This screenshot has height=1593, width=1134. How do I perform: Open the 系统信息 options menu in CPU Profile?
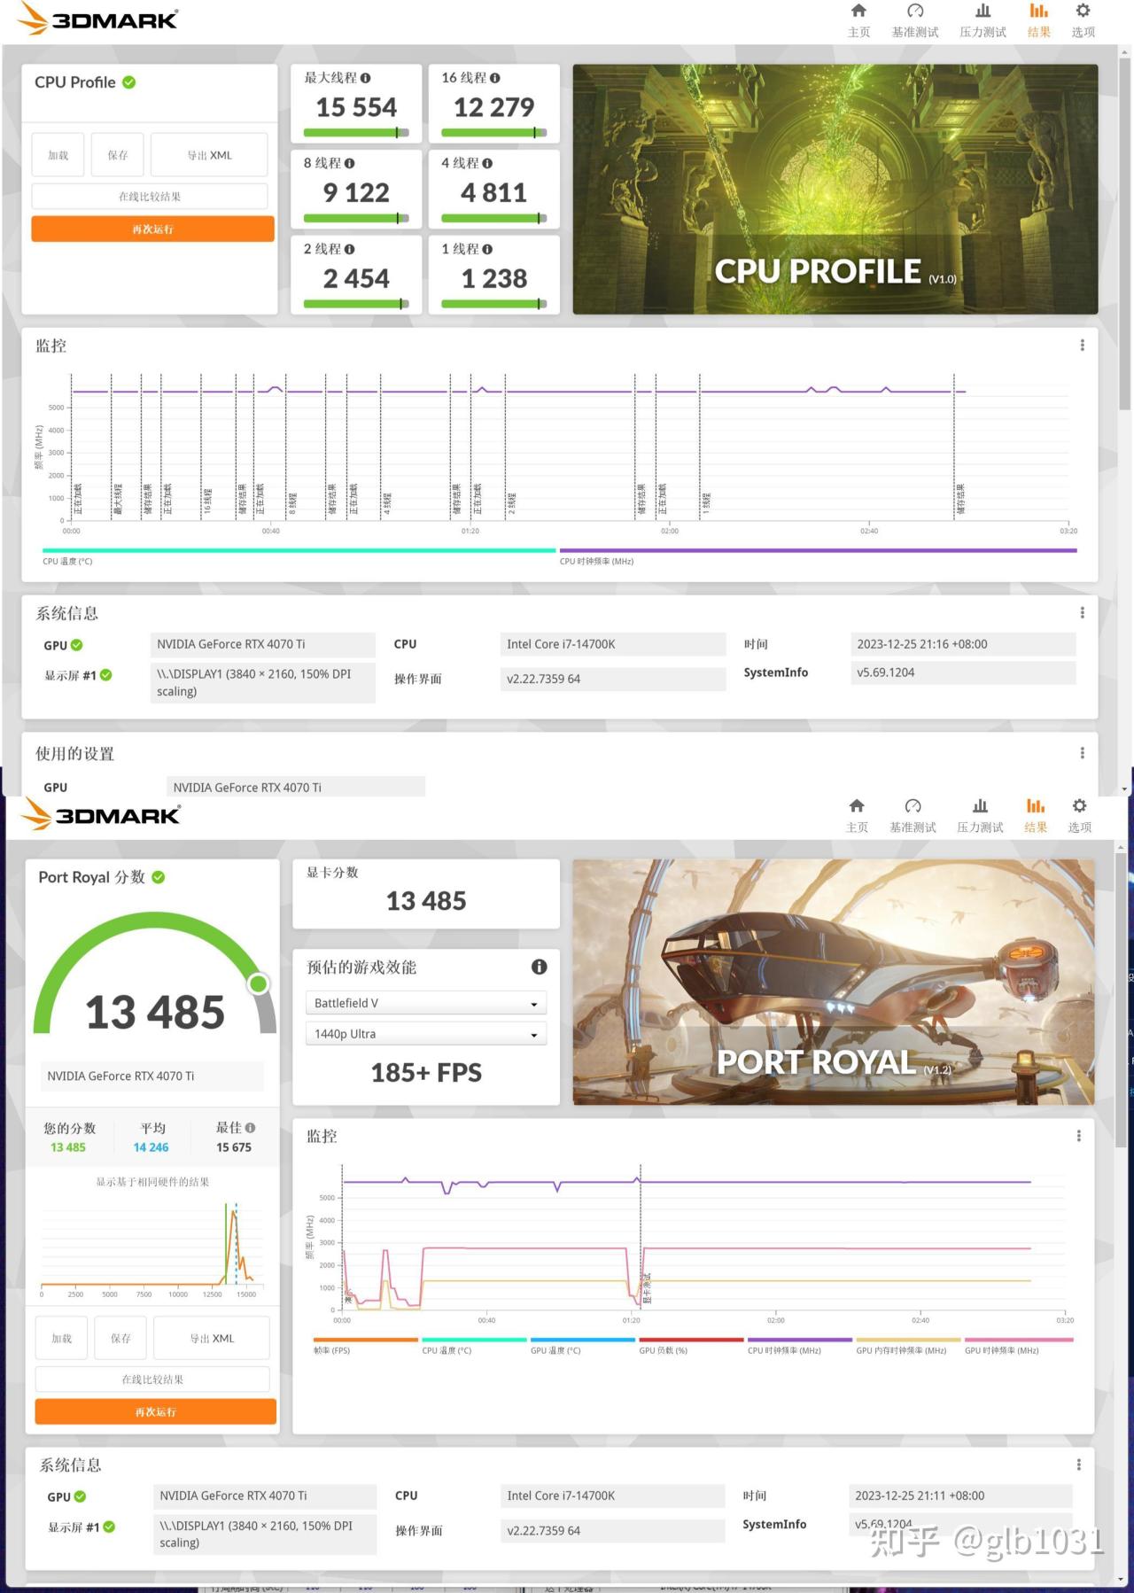pos(1082,612)
